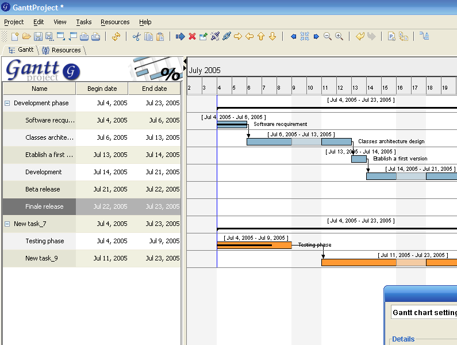Click the Save As floppy icon

click(x=49, y=36)
